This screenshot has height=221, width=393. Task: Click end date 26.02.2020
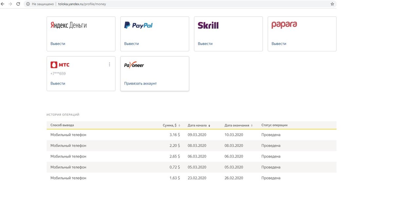[234, 178]
